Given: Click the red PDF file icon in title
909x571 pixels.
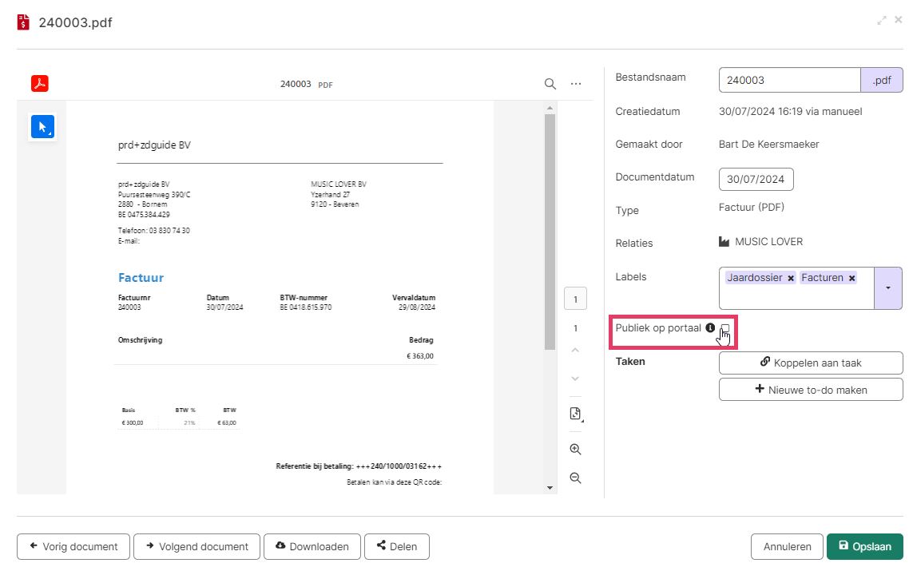Looking at the screenshot, I should pyautogui.click(x=23, y=22).
